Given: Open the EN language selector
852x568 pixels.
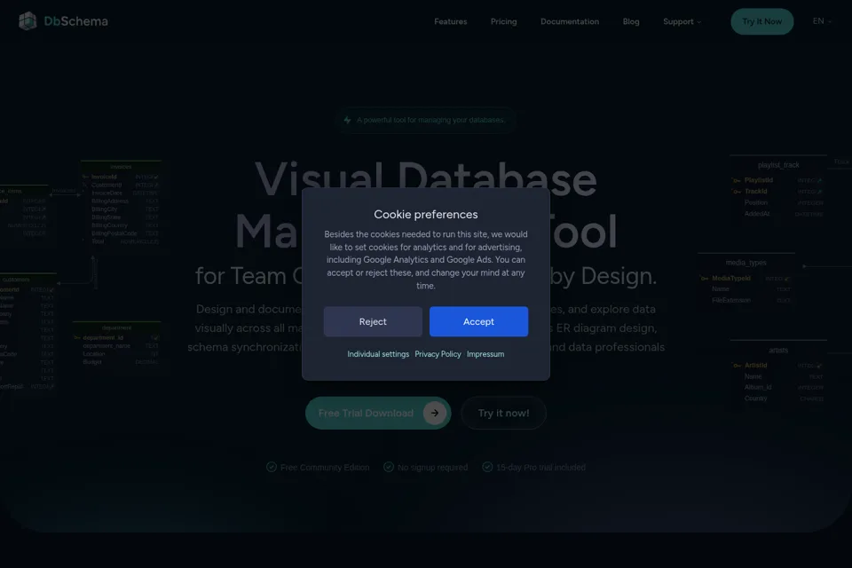Looking at the screenshot, I should coord(822,21).
